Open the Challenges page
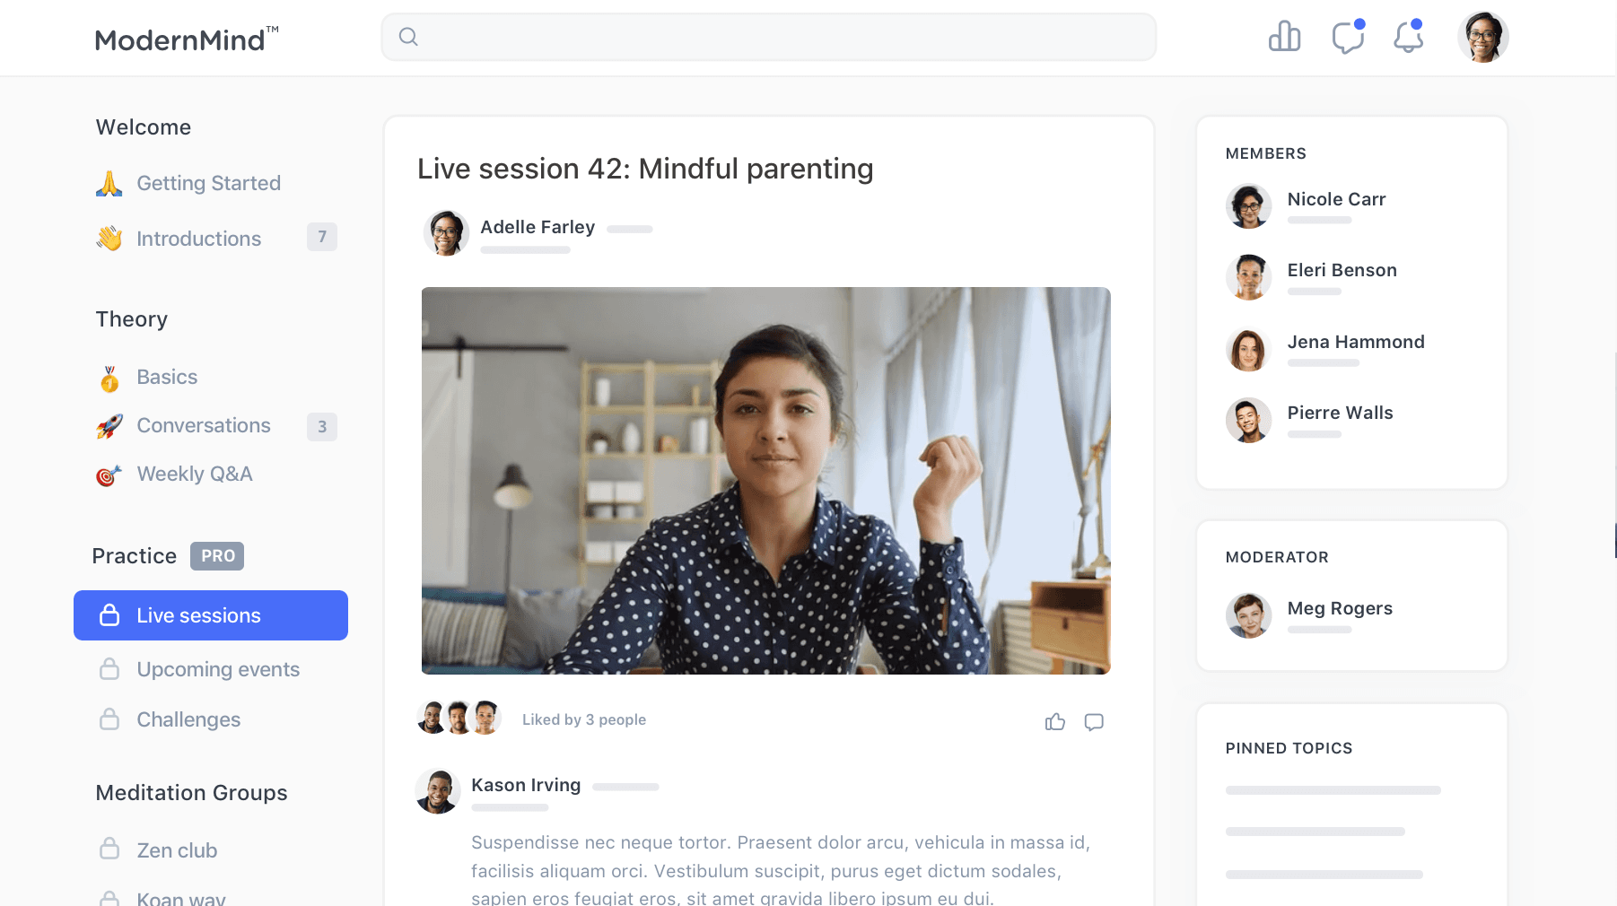This screenshot has height=906, width=1617. pyautogui.click(x=188, y=719)
